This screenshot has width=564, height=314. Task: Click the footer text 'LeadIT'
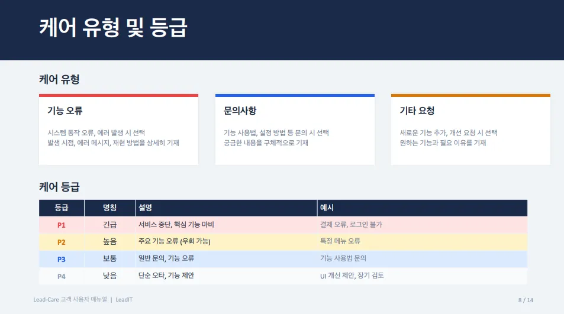click(124, 300)
